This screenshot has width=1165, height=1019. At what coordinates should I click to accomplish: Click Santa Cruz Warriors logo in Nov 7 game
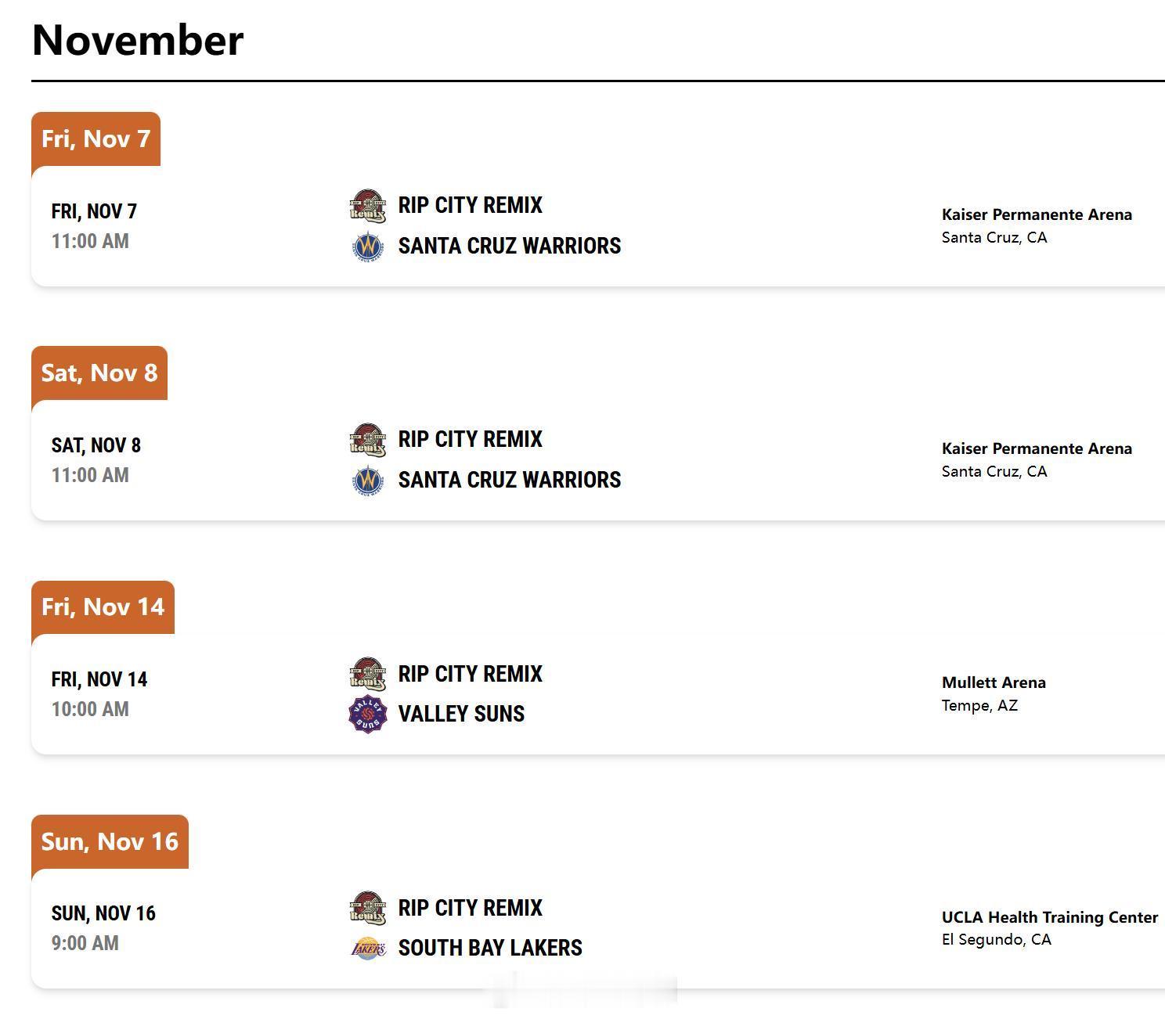click(x=367, y=247)
